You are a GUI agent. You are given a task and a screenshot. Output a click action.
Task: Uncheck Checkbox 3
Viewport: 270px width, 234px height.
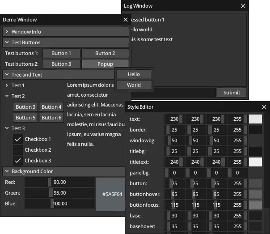tap(18, 161)
